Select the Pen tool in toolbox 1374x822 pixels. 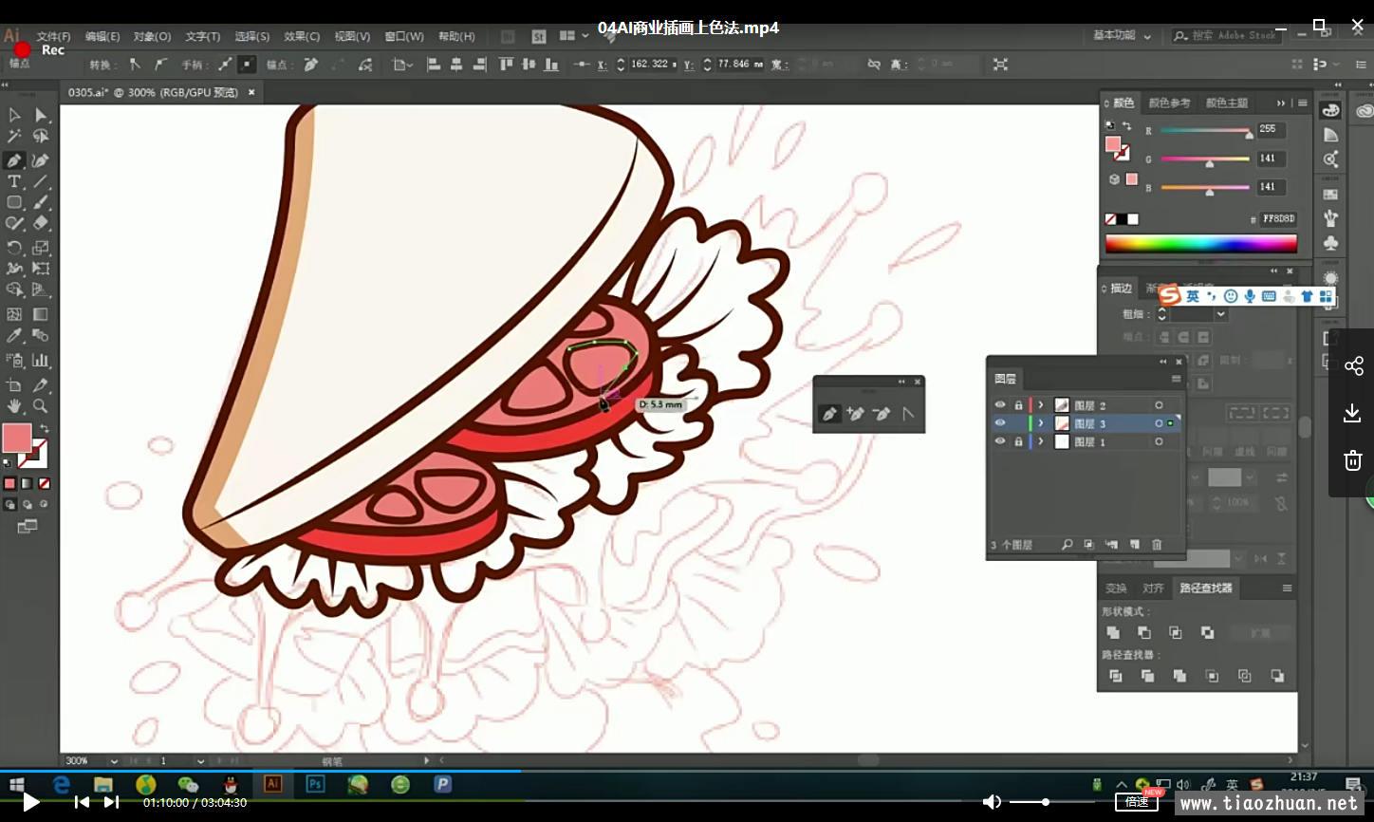15,160
